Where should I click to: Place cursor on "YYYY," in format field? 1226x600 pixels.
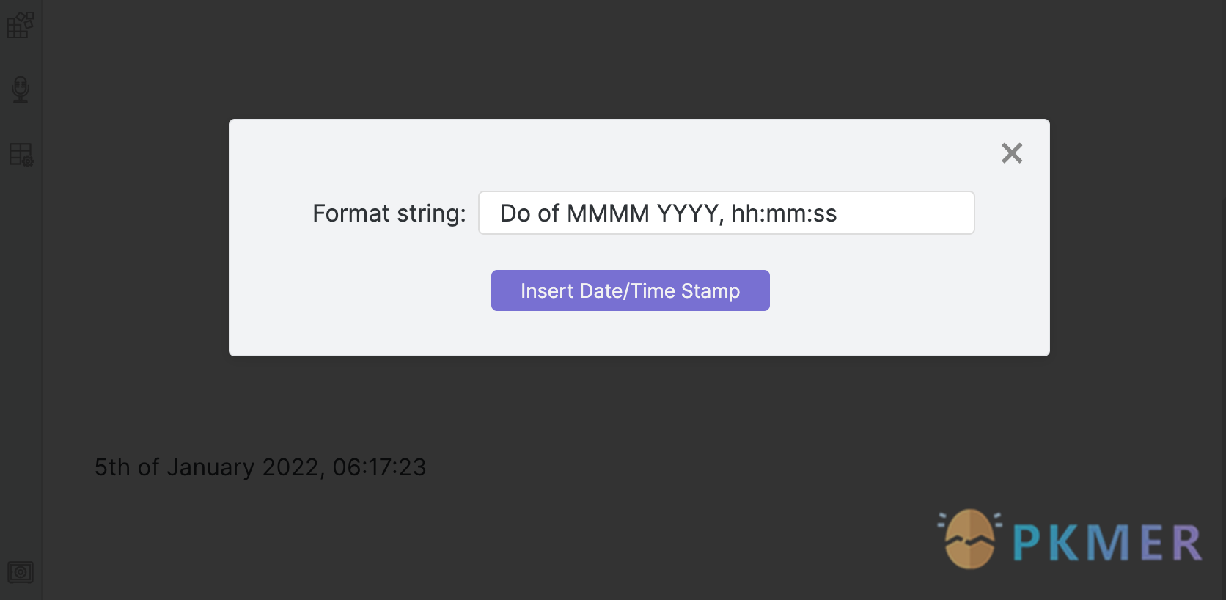pyautogui.click(x=690, y=213)
